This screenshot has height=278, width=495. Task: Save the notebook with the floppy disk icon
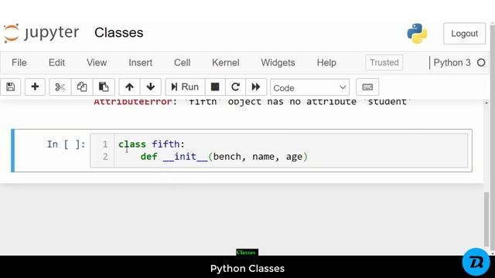click(10, 87)
